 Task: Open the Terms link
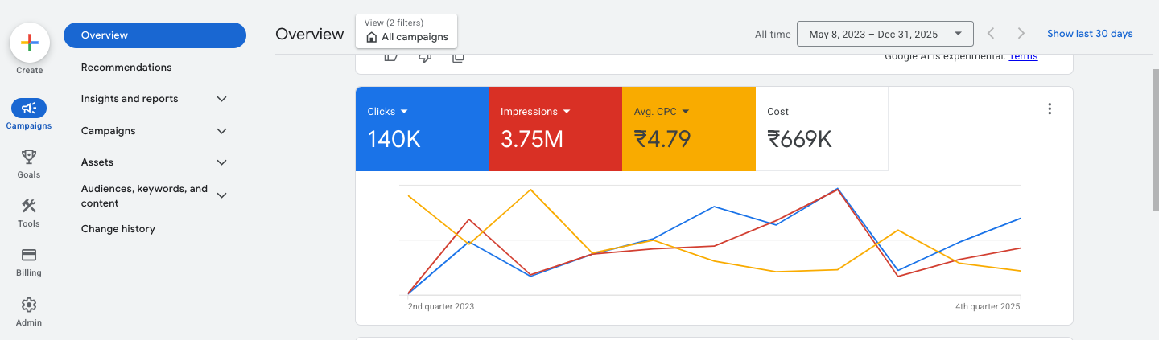coord(1023,56)
